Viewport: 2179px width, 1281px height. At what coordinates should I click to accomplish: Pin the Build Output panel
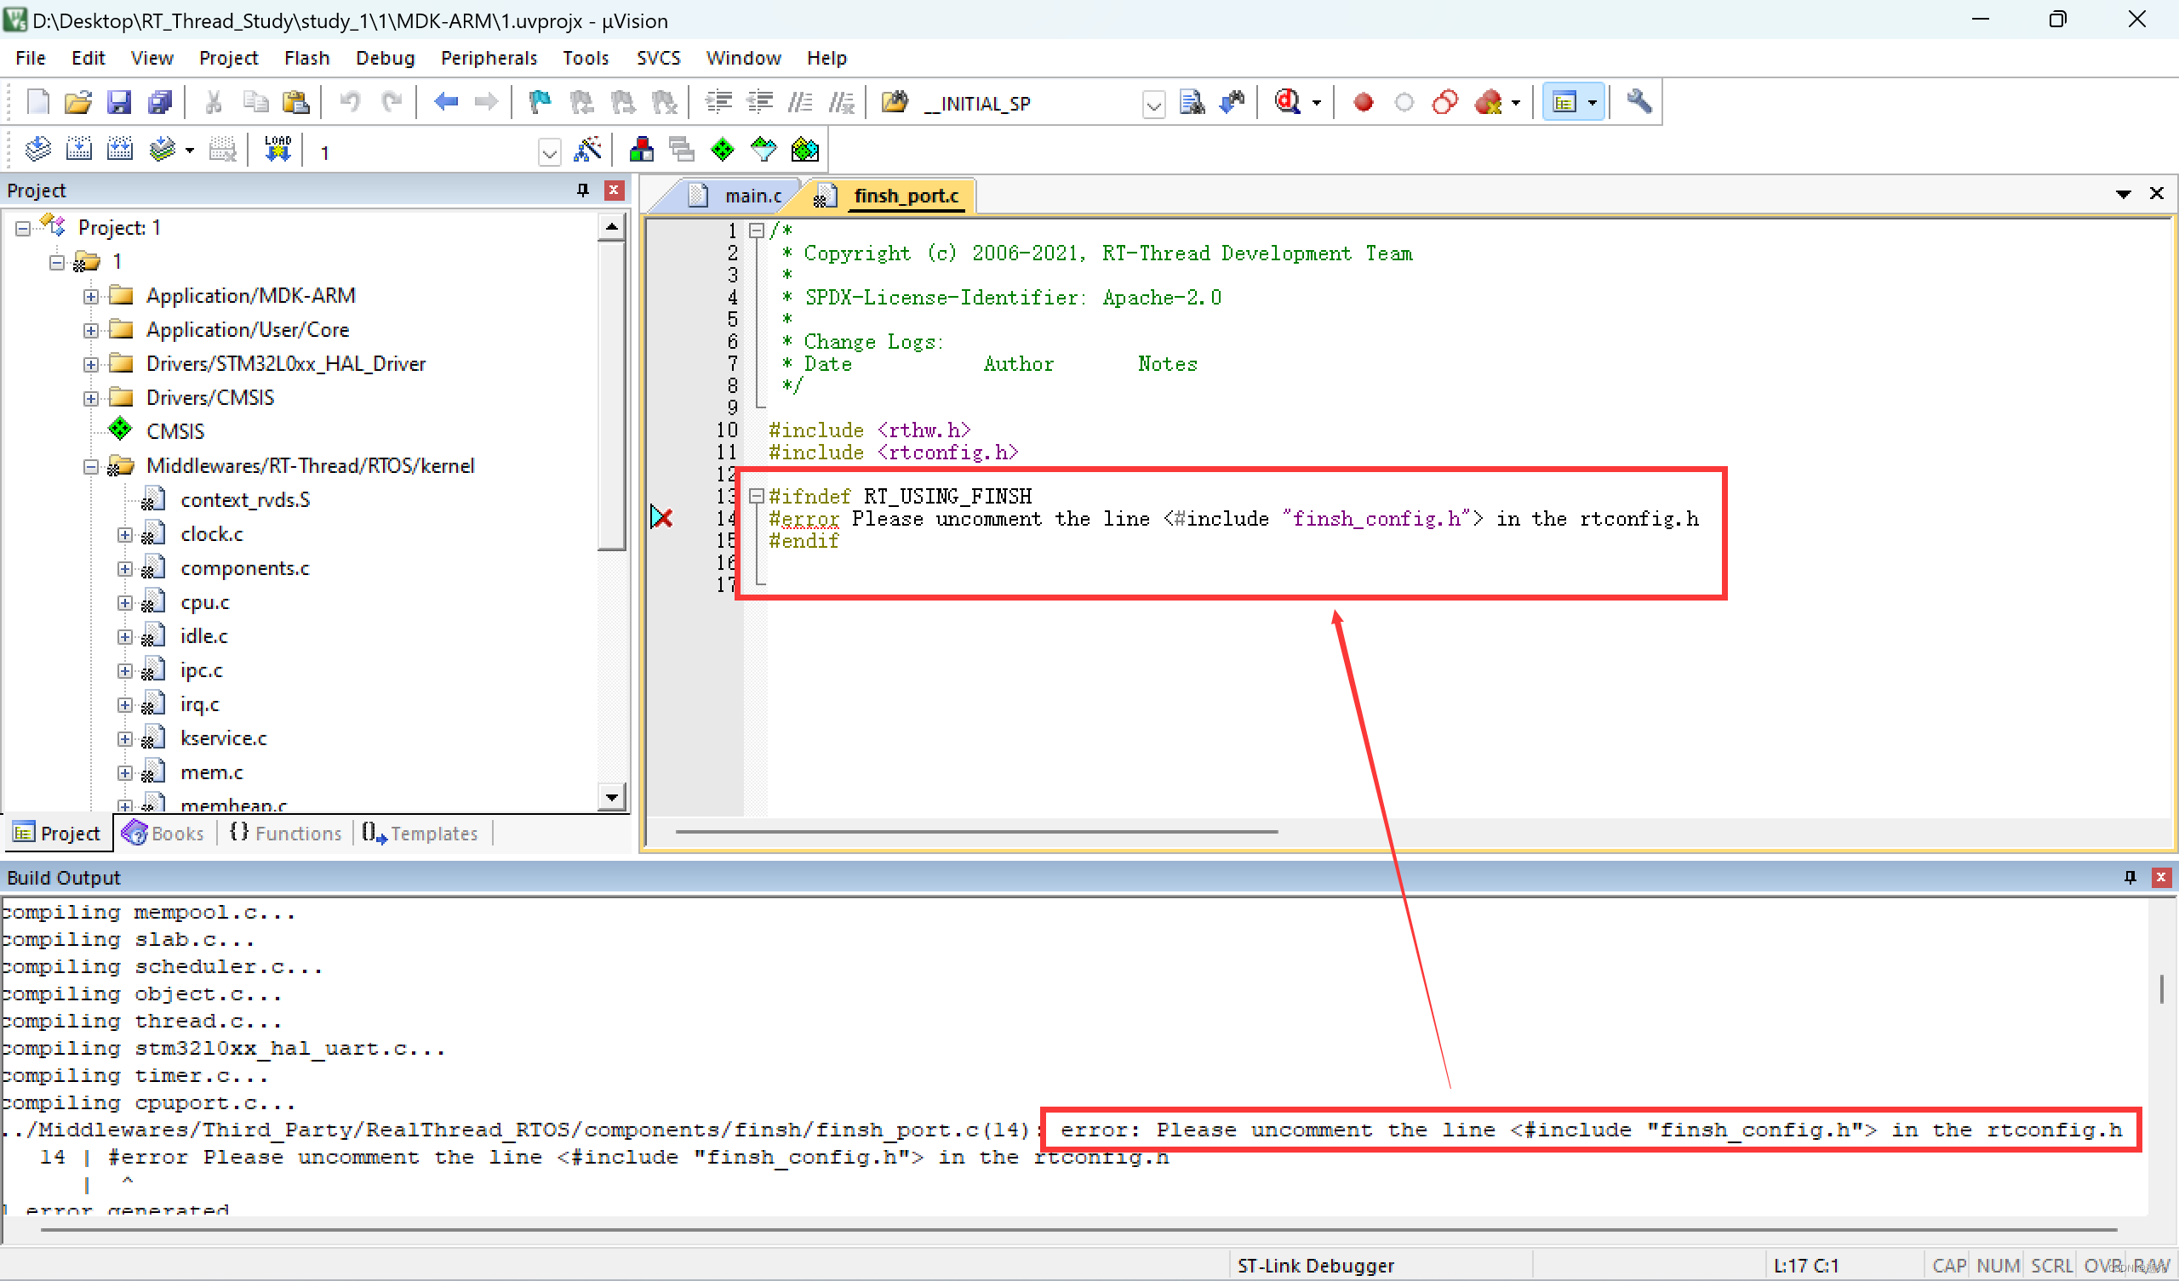pos(2129,876)
